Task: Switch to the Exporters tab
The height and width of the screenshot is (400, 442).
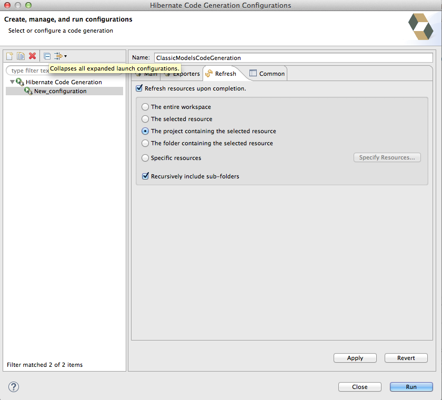Action: click(x=183, y=74)
